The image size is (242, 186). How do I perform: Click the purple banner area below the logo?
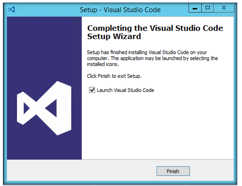click(x=44, y=147)
